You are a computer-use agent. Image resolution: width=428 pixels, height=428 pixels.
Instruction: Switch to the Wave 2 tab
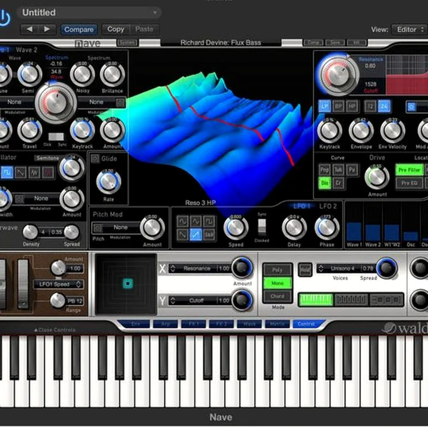tap(27, 50)
